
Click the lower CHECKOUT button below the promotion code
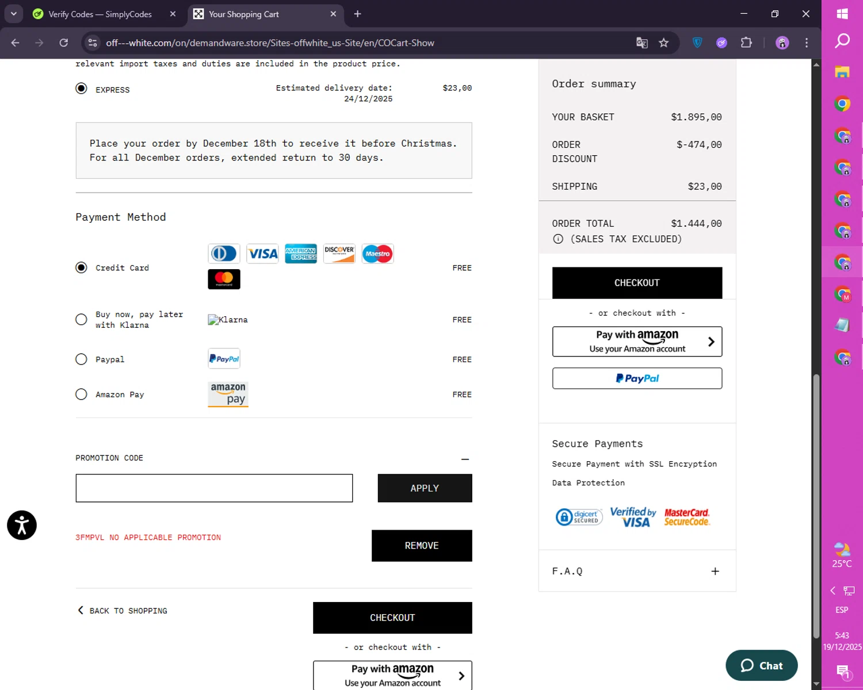[x=392, y=618]
